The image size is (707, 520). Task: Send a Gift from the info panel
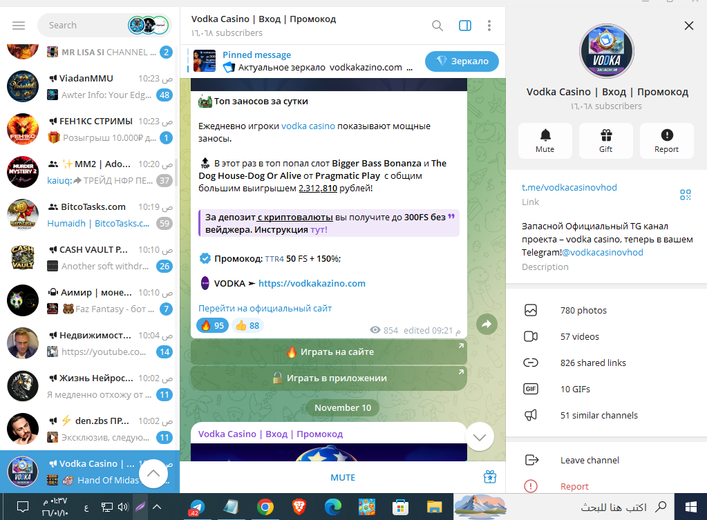tap(606, 141)
